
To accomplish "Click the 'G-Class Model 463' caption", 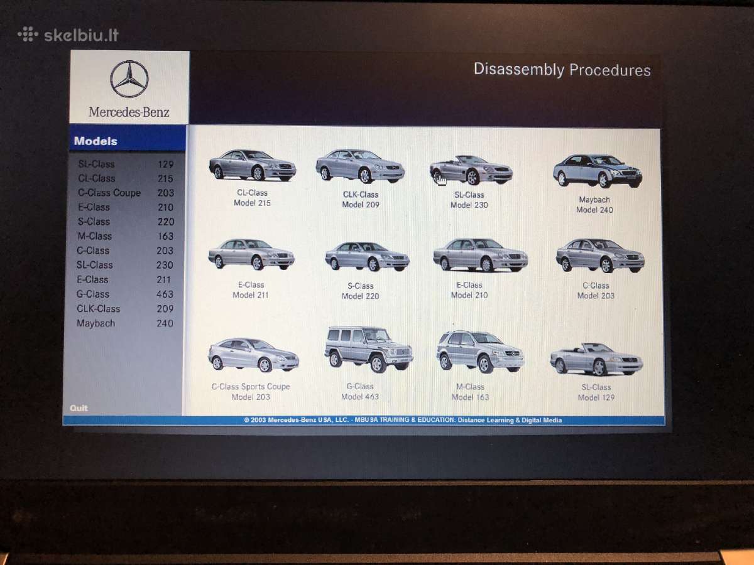I will (360, 391).
